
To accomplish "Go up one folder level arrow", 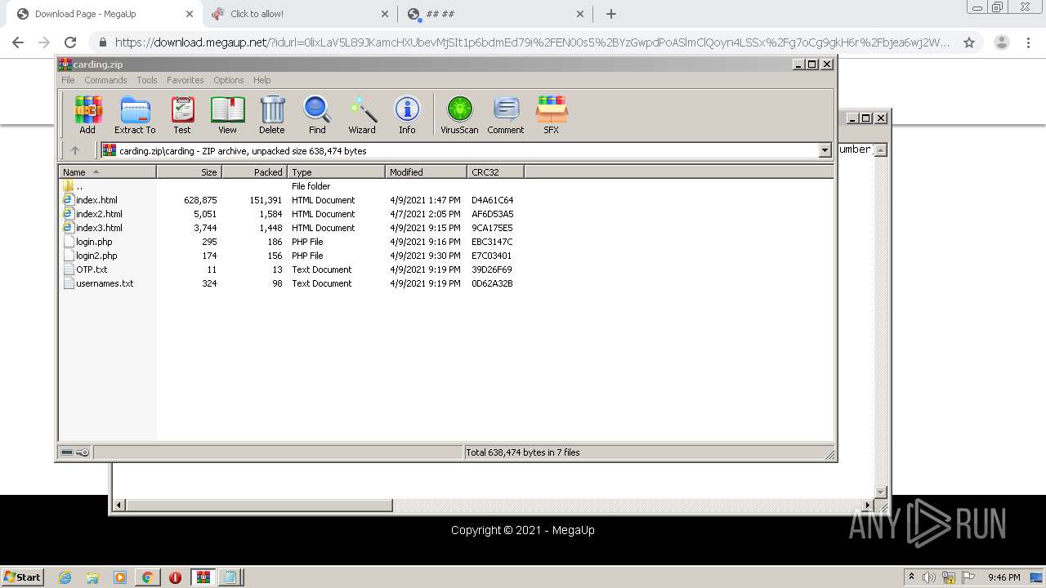I will pyautogui.click(x=75, y=150).
